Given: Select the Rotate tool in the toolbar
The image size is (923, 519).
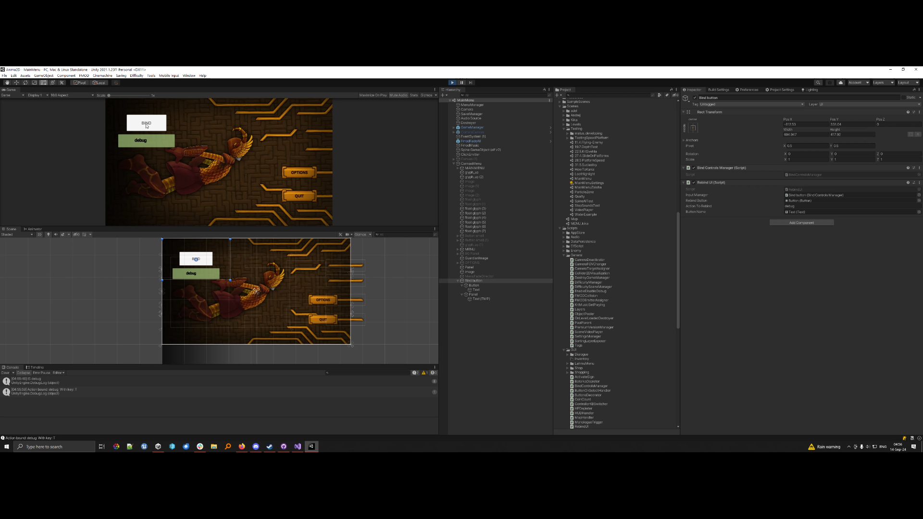Looking at the screenshot, I should 25,83.
